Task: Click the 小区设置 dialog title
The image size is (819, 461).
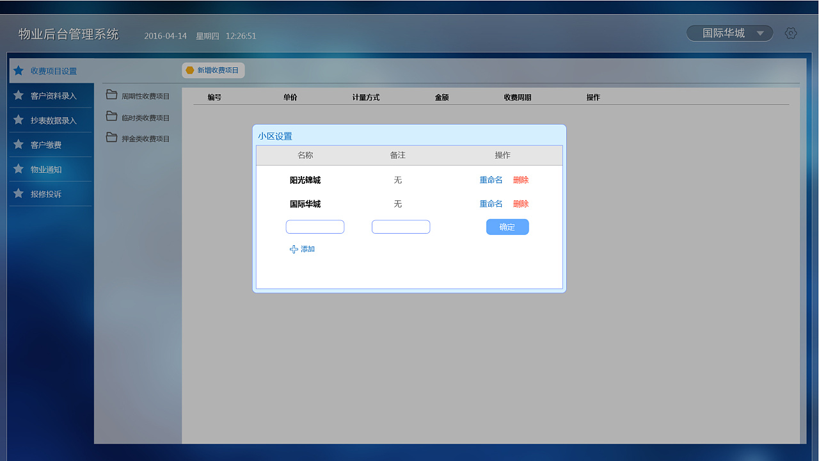Action: coord(275,136)
